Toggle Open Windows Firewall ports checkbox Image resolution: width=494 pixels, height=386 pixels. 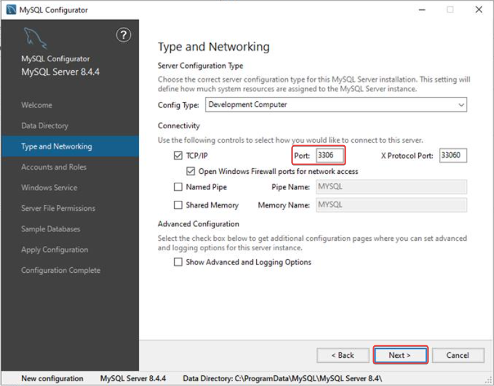(x=190, y=171)
